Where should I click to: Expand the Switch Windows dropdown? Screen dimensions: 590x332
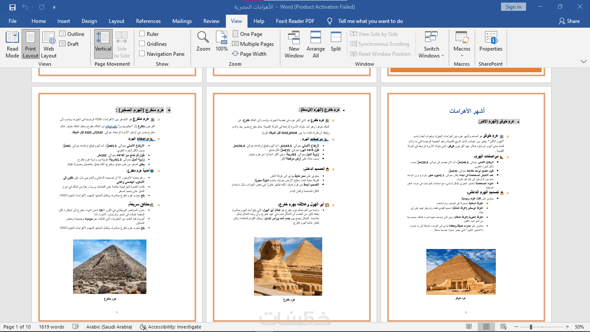coord(431,45)
